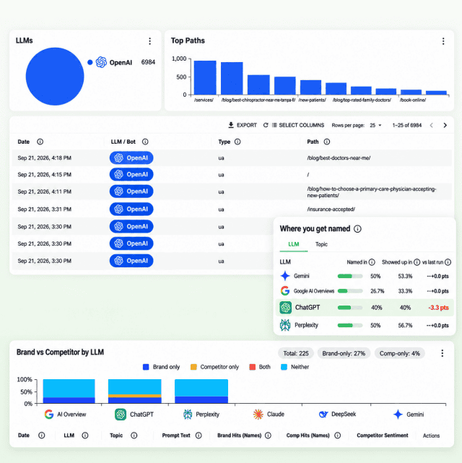Click info icon next to Type column
Viewport: 462px width, 463px height.
237,142
